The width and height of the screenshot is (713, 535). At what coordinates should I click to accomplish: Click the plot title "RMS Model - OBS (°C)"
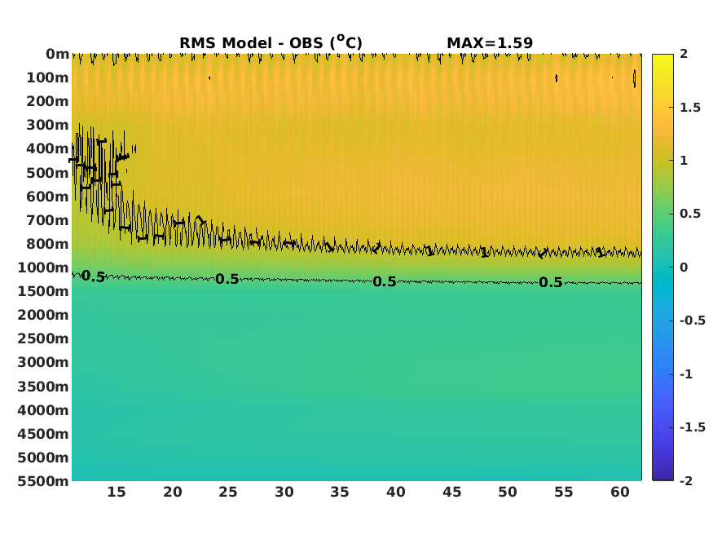click(x=271, y=42)
